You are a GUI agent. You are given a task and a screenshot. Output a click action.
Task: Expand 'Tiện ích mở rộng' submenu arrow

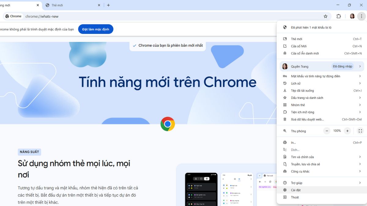[360, 112]
